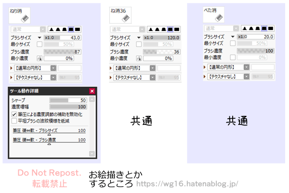Choose the sharpest pointed edge shape in べた消 panel
The width and height of the screenshot is (289, 193).
pos(245,28)
